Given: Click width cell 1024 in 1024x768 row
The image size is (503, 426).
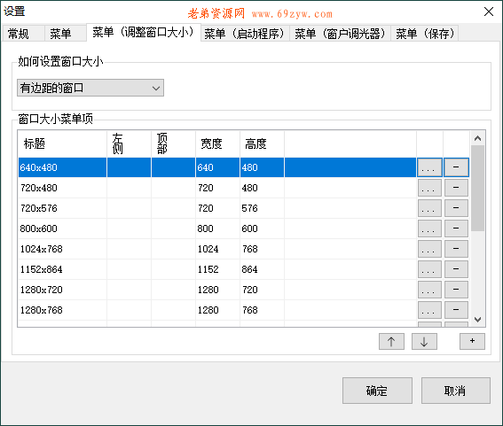Looking at the screenshot, I should (x=217, y=249).
